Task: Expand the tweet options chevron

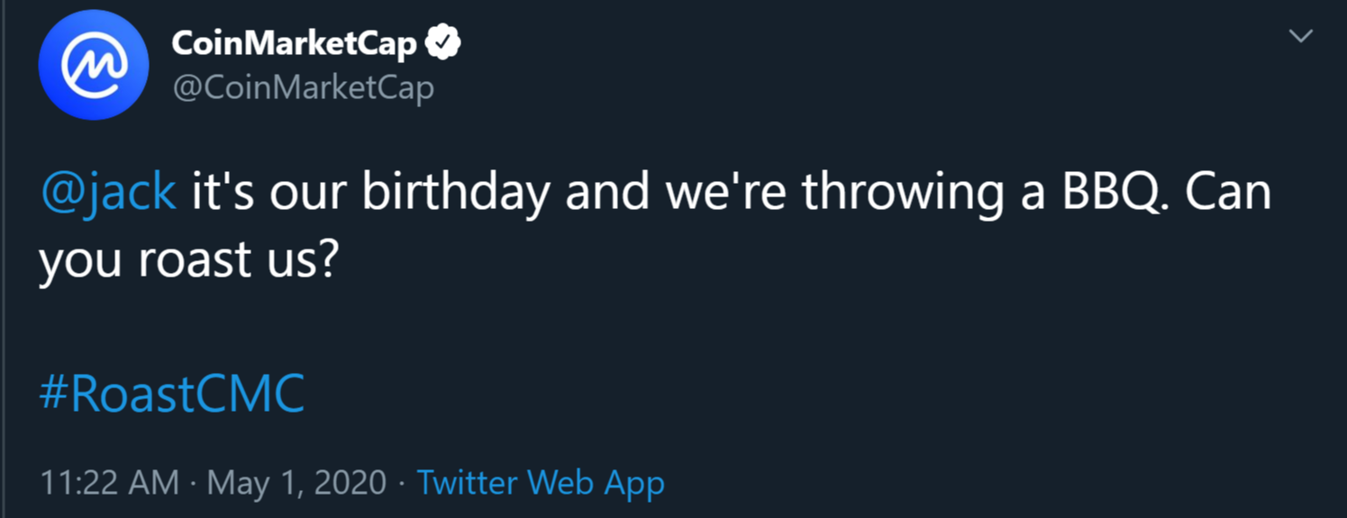Action: 1300,37
